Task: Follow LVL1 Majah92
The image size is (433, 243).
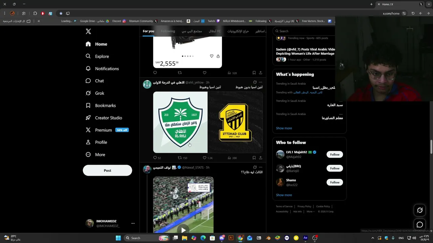Action: [x=335, y=155]
